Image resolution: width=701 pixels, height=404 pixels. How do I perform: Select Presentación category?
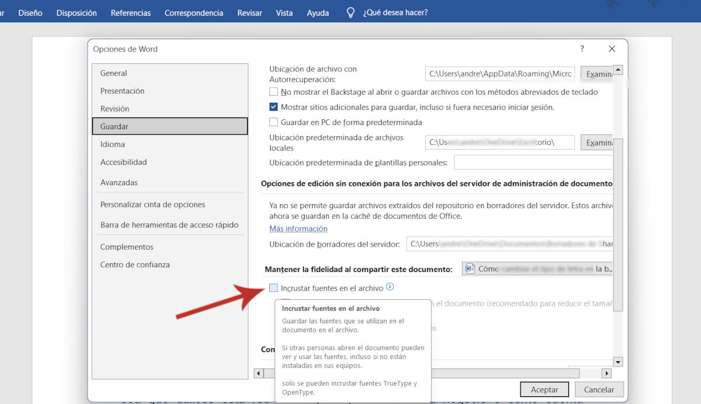click(170, 91)
